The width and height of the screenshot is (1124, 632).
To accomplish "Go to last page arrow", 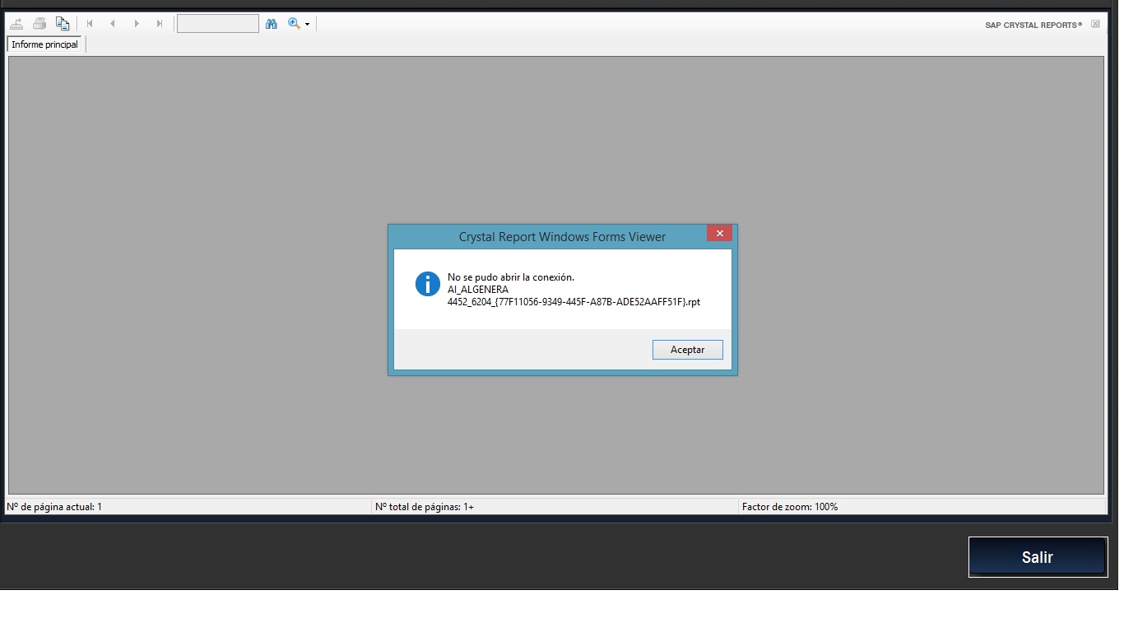I will coord(160,24).
